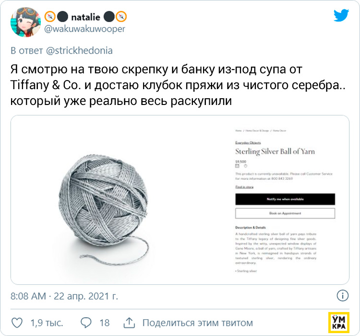Click natalie display name
360x336 pixels.
pyautogui.click(x=85, y=17)
